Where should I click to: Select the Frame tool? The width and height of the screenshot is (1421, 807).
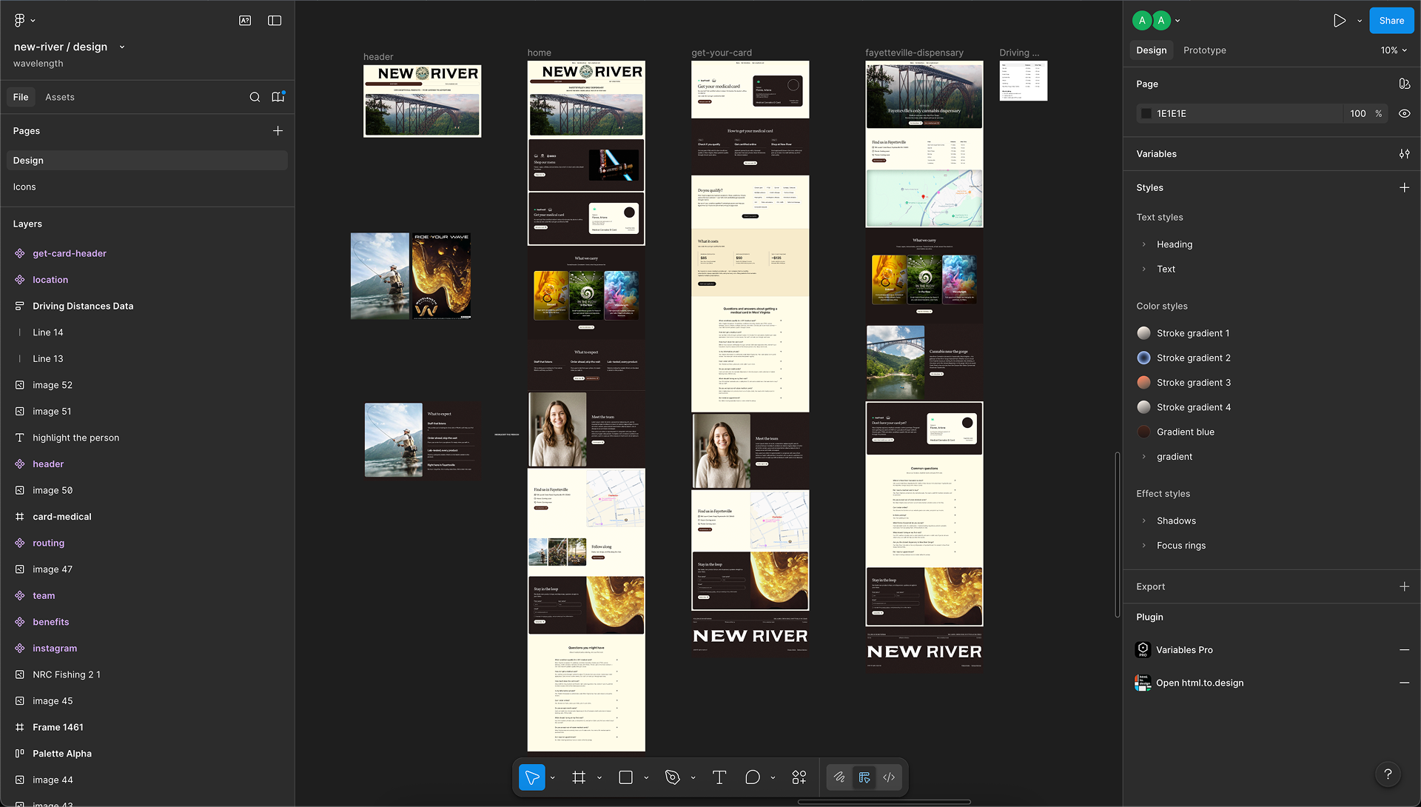coord(580,777)
